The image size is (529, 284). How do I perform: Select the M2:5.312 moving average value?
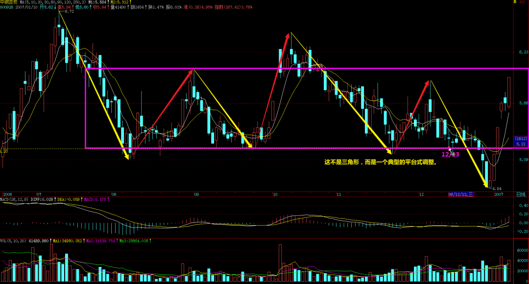tap(120, 2)
